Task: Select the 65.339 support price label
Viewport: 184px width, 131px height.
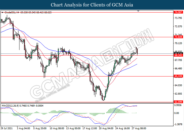Action: 178,76
